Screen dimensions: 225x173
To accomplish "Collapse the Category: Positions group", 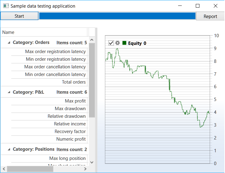I will pyautogui.click(x=9, y=150).
